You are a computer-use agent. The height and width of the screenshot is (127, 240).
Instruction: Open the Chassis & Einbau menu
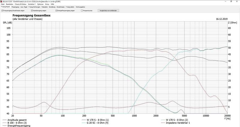point(20,4)
